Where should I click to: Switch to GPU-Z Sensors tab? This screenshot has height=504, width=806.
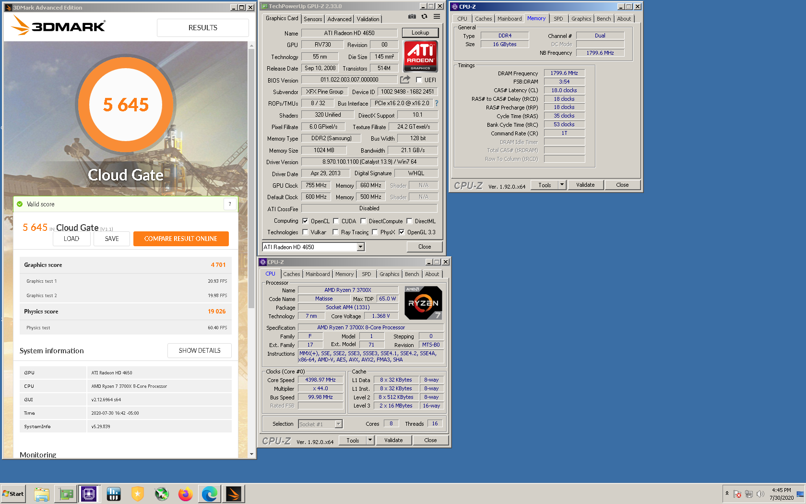pos(313,19)
